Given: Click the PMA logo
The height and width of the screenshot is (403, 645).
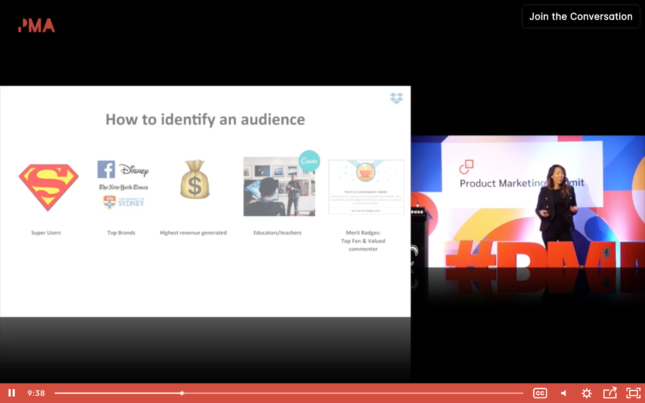Looking at the screenshot, I should pyautogui.click(x=37, y=25).
